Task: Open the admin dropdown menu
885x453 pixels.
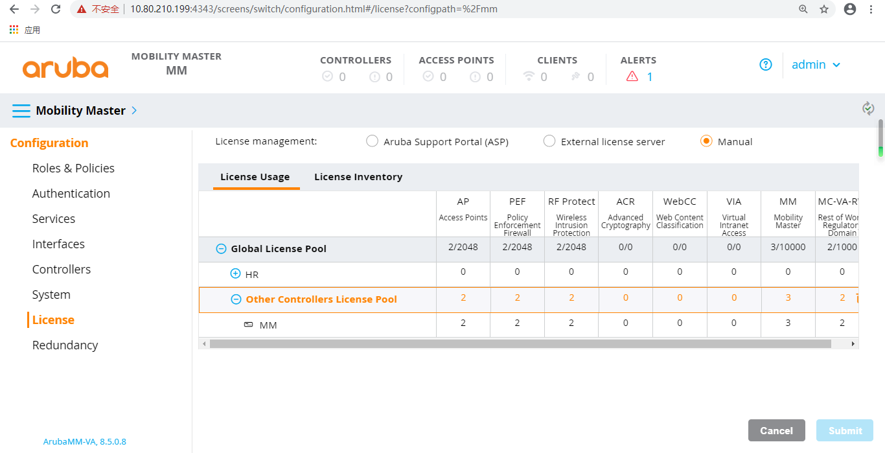Action: click(x=816, y=64)
